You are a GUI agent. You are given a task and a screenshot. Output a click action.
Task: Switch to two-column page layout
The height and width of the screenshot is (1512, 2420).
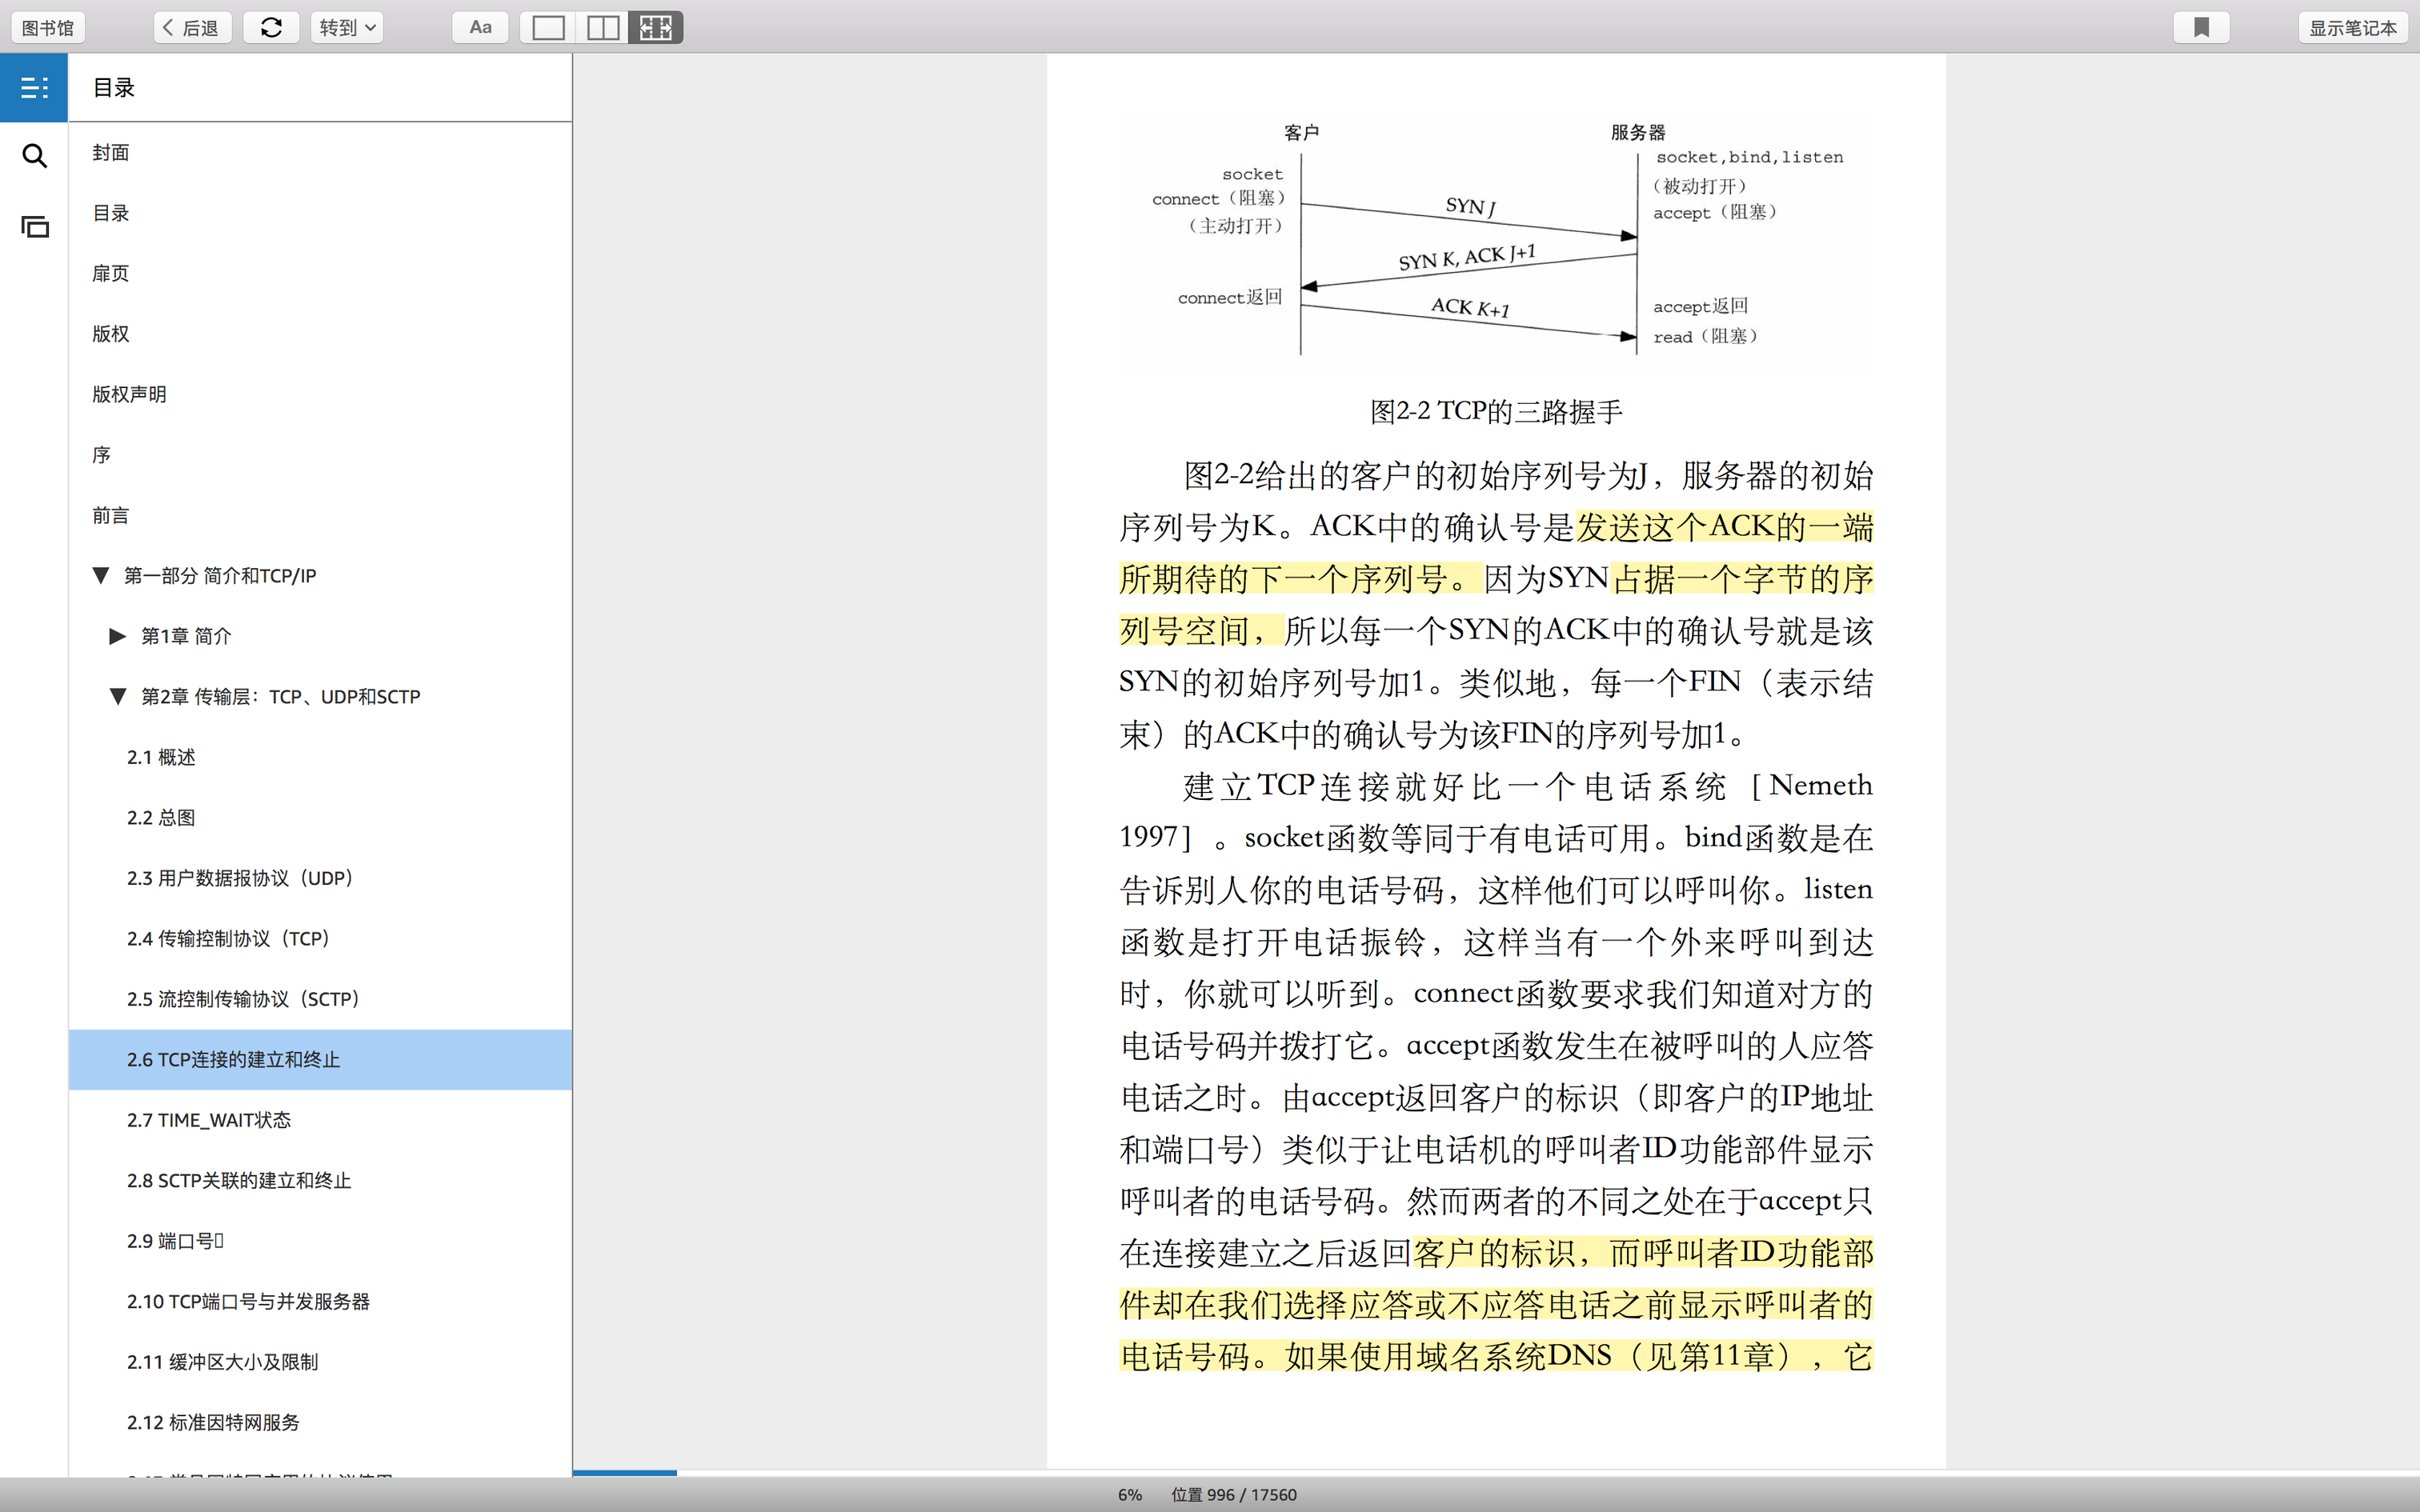click(x=602, y=28)
